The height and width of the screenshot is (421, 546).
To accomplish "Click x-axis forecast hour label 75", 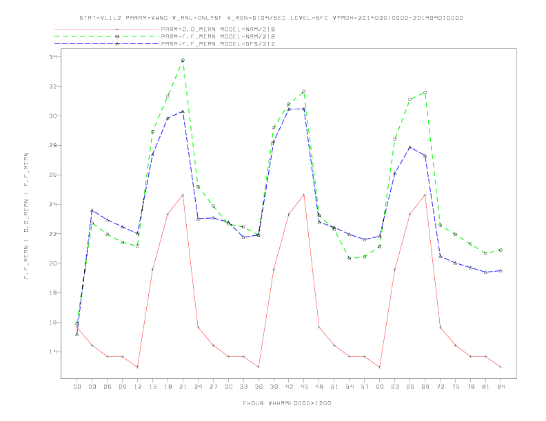I will coord(456,387).
